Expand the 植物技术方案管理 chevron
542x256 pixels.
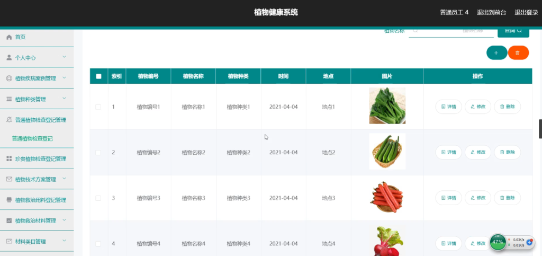[x=64, y=179]
